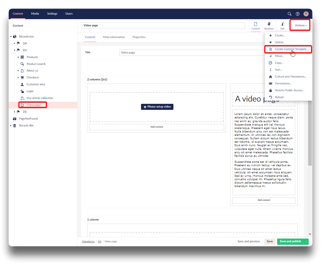Collapse the EN language node
Image resolution: width=321 pixels, height=264 pixels.
click(x=14, y=50)
